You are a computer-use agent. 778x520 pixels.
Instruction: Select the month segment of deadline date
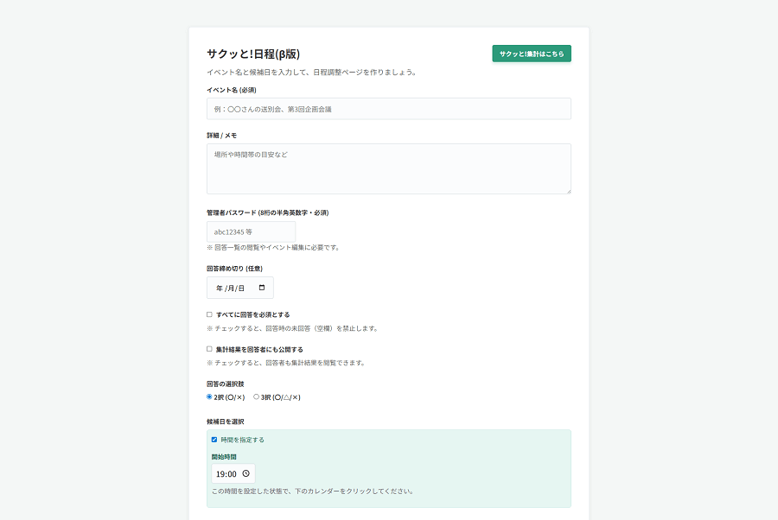tap(230, 288)
